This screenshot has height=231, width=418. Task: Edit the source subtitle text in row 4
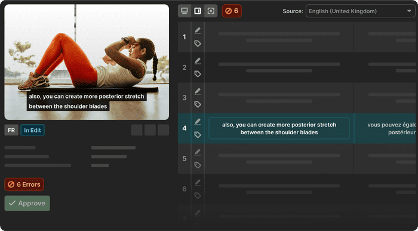point(279,128)
